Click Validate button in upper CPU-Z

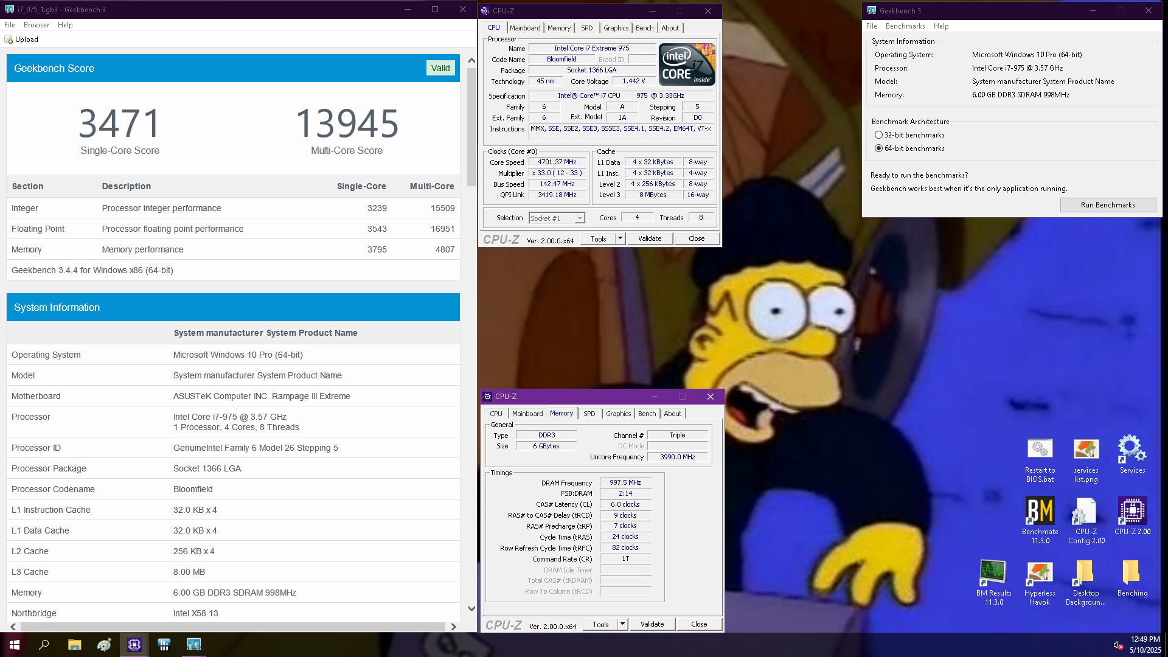tap(650, 238)
